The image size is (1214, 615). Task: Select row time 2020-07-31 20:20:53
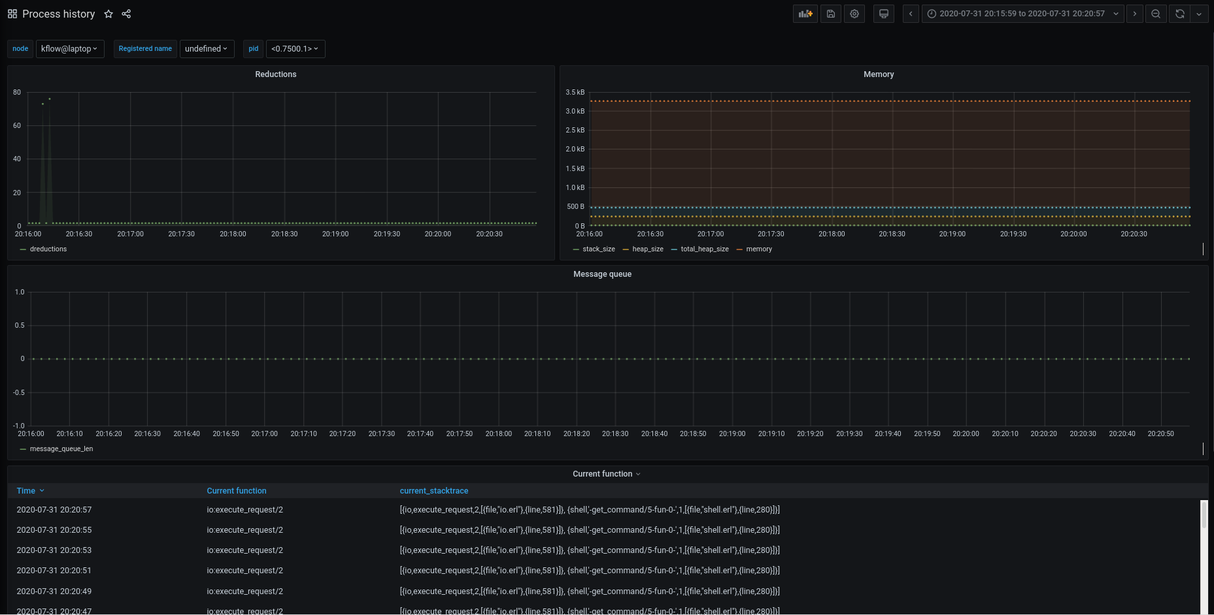pyautogui.click(x=54, y=550)
